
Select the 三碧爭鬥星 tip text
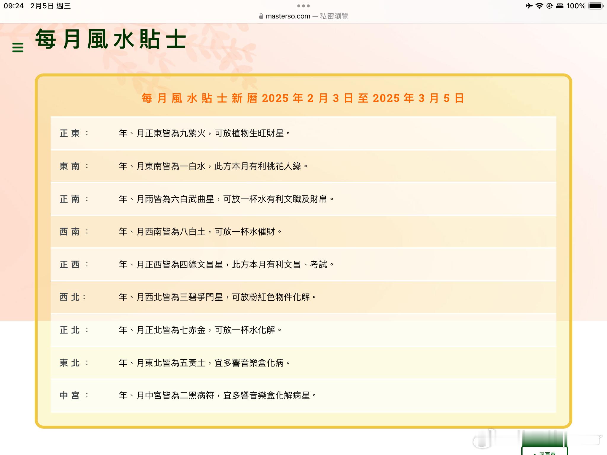pos(218,297)
